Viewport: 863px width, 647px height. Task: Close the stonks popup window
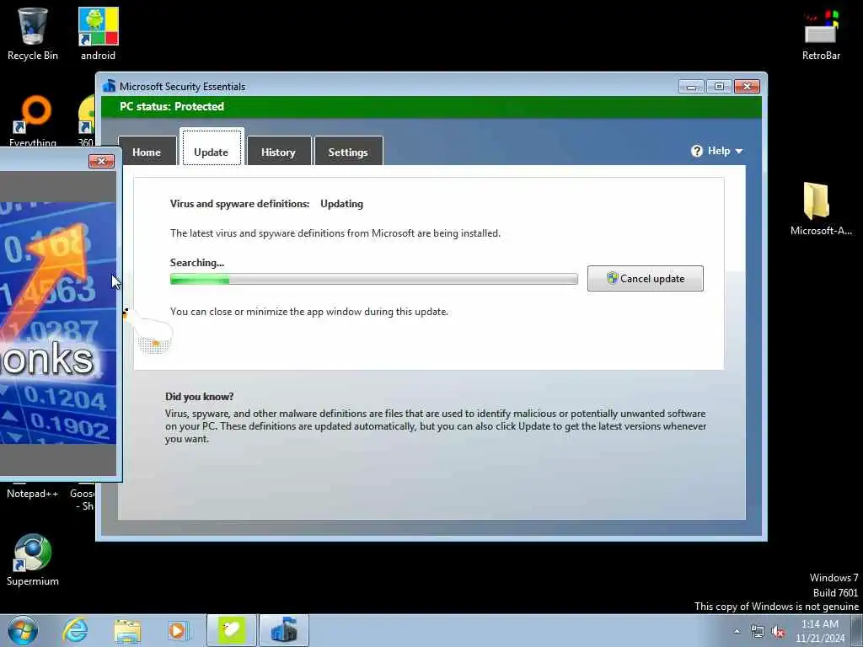point(101,161)
